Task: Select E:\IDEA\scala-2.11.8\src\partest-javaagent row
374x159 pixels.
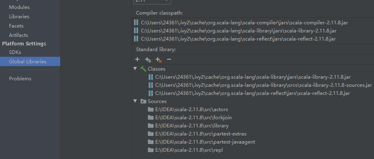Action: pos(205,142)
